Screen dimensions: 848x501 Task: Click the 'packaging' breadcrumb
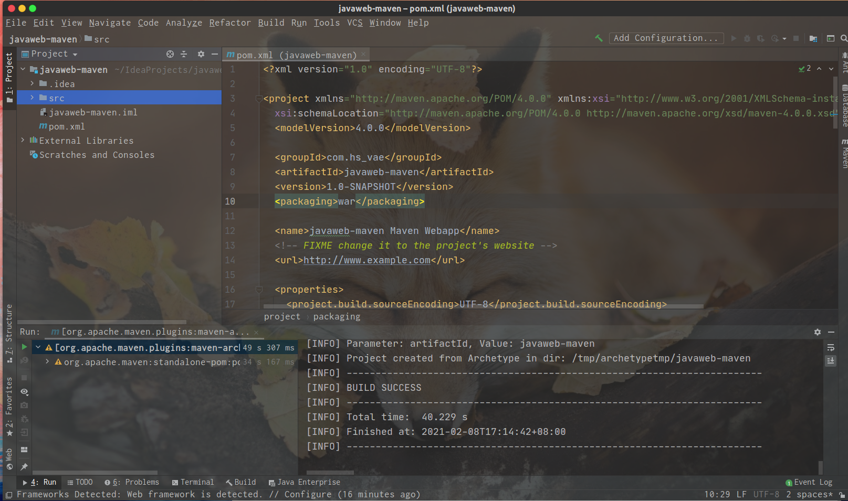click(337, 316)
